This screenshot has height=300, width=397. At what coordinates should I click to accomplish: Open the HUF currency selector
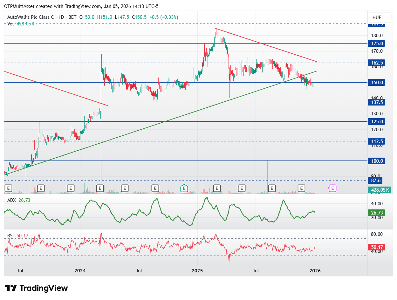pos(377,17)
